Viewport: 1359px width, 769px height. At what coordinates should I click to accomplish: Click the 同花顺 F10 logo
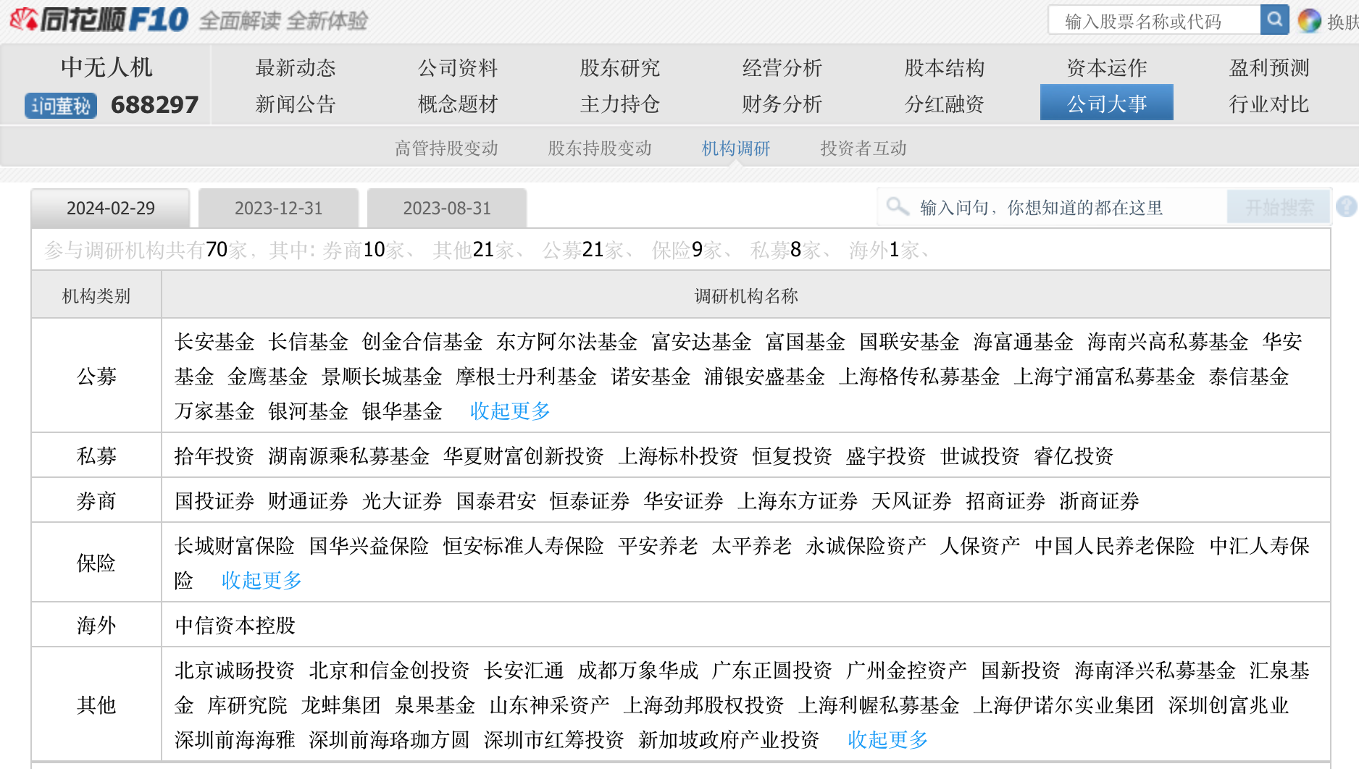[x=99, y=20]
